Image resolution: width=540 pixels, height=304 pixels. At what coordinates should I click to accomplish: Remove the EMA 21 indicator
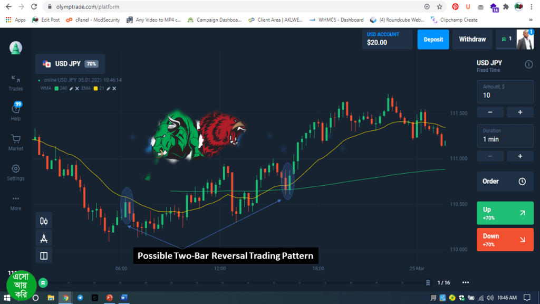click(114, 88)
